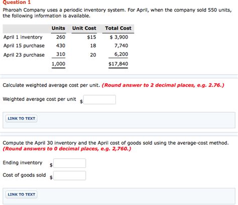Viewport: 238px width, 205px height.
Task: Click the 'Ending inventory' label
Action: click(x=23, y=162)
